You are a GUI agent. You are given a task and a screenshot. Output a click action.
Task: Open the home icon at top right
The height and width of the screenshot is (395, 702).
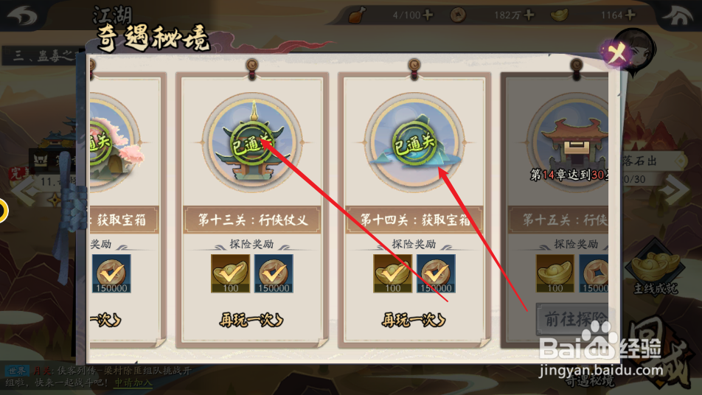(677, 15)
